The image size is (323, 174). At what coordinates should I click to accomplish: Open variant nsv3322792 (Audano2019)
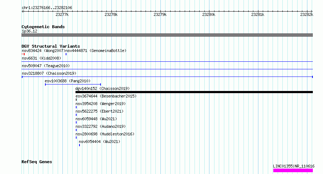coord(101,126)
